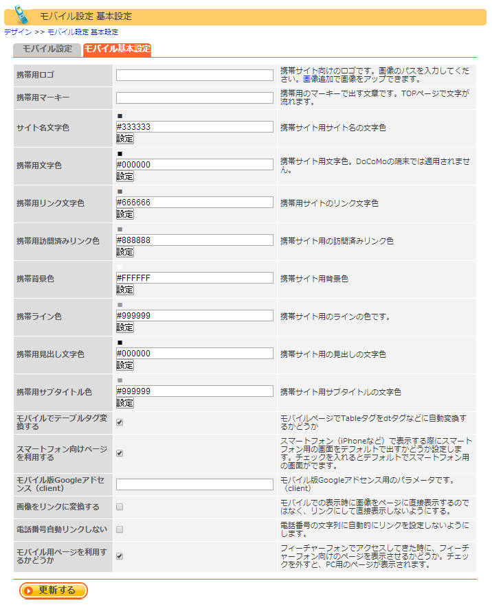The height and width of the screenshot is (607, 492).
Task: Click the 携帯用ロゴ row label
Action: point(35,75)
